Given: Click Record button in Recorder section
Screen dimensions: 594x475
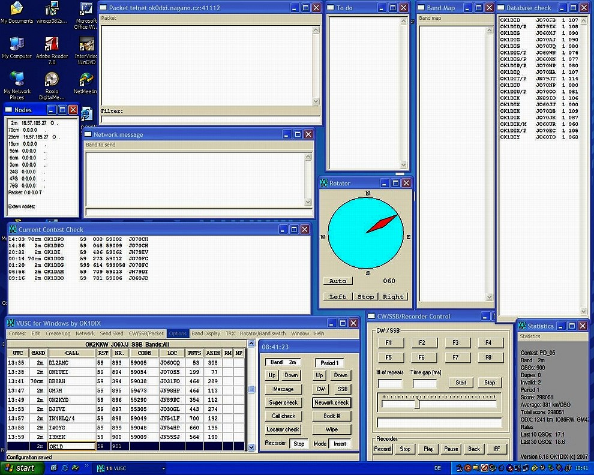Looking at the screenshot, I should 382,449.
